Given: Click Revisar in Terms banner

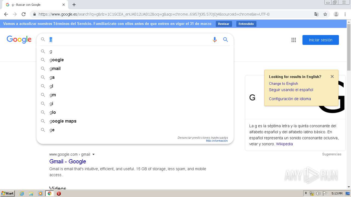Looking at the screenshot, I should tap(223, 24).
